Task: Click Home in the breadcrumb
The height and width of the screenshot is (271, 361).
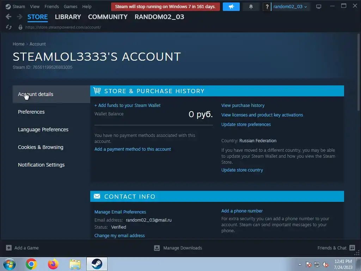Action: pos(19,44)
